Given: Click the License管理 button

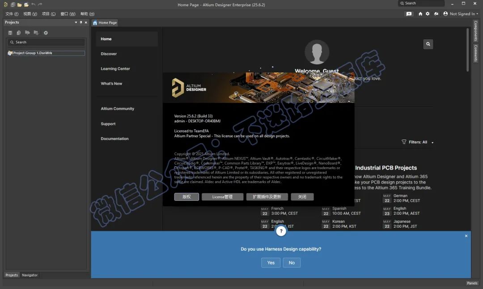Looking at the screenshot, I should coord(222,196).
